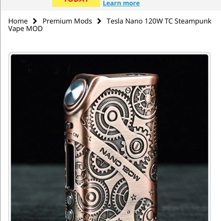Click the yellow TODAY promo banner

click(76, 3)
